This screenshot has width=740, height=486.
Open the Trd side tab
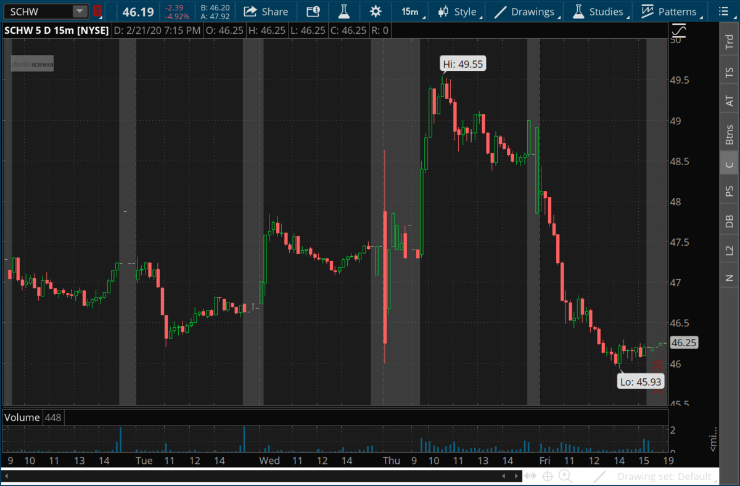(729, 42)
